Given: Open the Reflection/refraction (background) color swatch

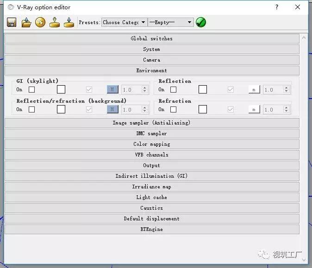Looking at the screenshot, I should point(61,109).
